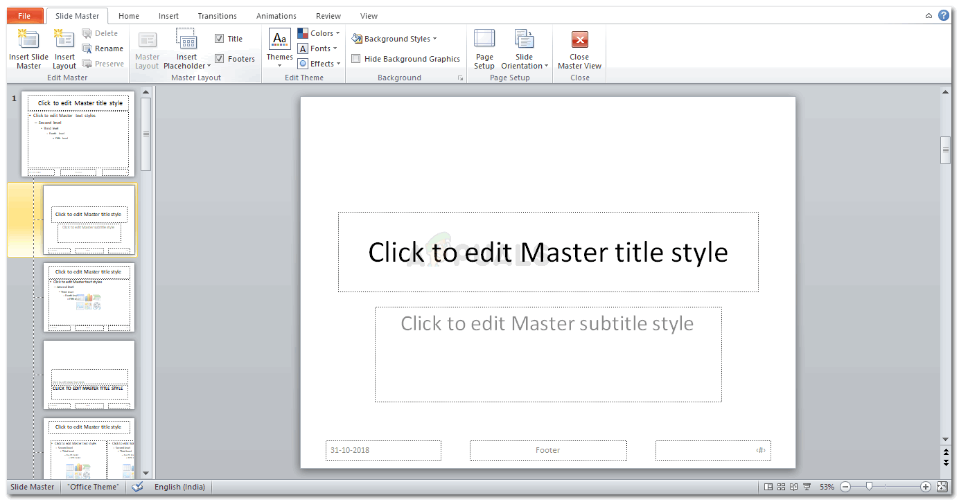The height and width of the screenshot is (502, 959).
Task: Switch to the Transitions tab
Action: coord(218,16)
